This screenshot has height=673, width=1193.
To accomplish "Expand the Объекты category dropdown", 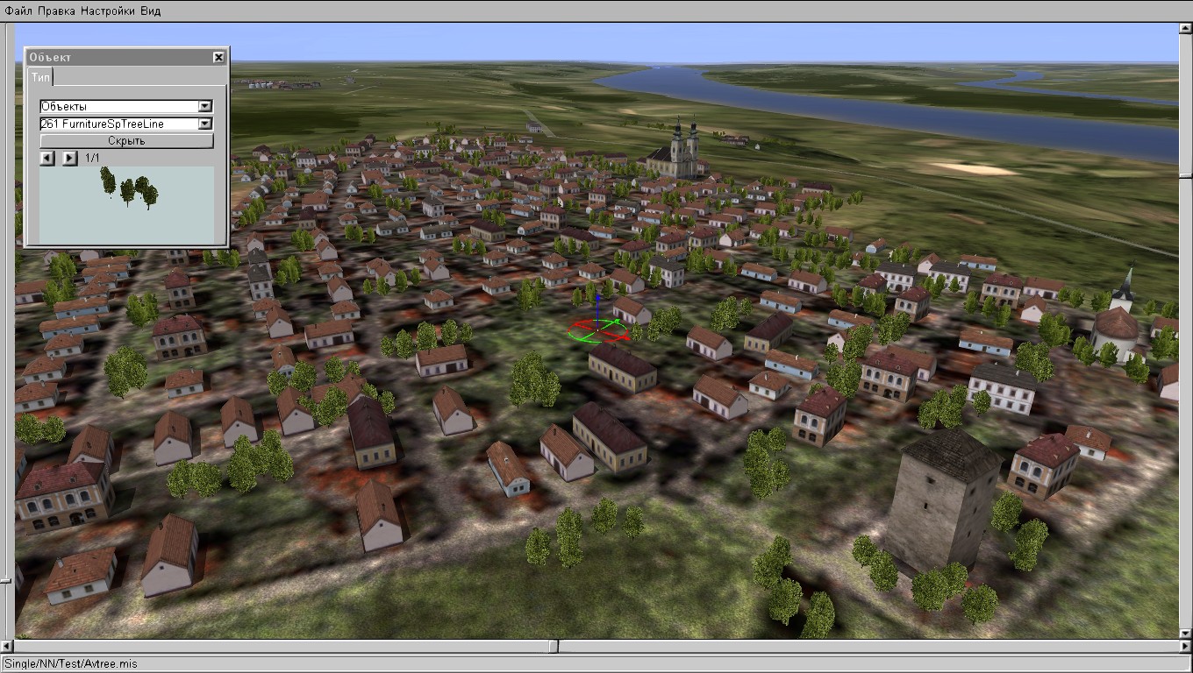I will [205, 106].
